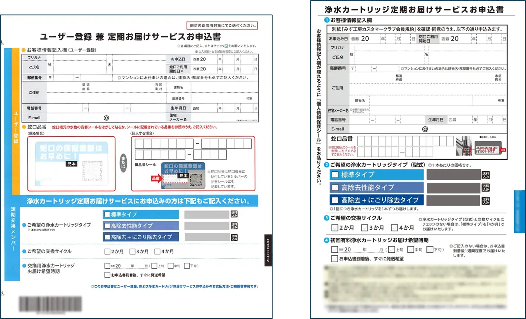Screen dimensions: 526x319
Task: Check 標準タイプ in the ユーザー登録 form
Action: point(107,215)
